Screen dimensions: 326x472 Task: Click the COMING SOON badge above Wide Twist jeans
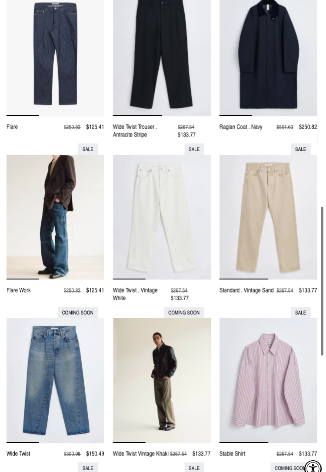tap(78, 312)
